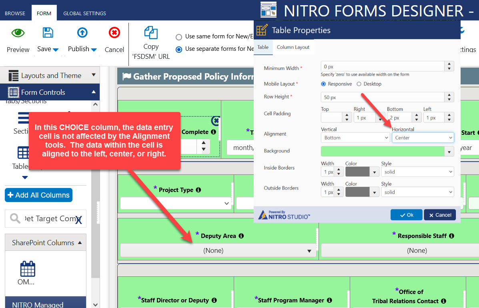Image resolution: width=479 pixels, height=308 pixels.
Task: Choose Desktop mobile layout option
Action: [x=359, y=84]
